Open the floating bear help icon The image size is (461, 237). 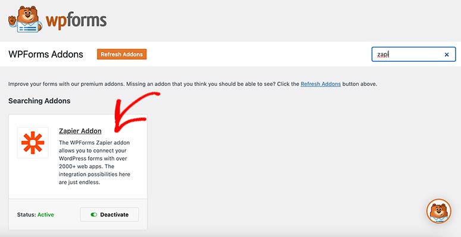coord(439,212)
